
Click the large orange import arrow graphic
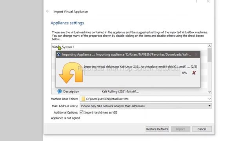71,72
